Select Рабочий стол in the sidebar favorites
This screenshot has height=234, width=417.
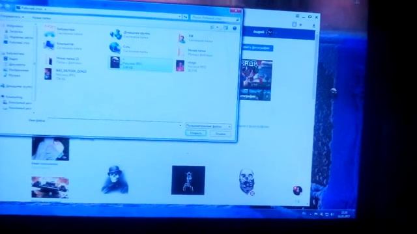coord(17,42)
